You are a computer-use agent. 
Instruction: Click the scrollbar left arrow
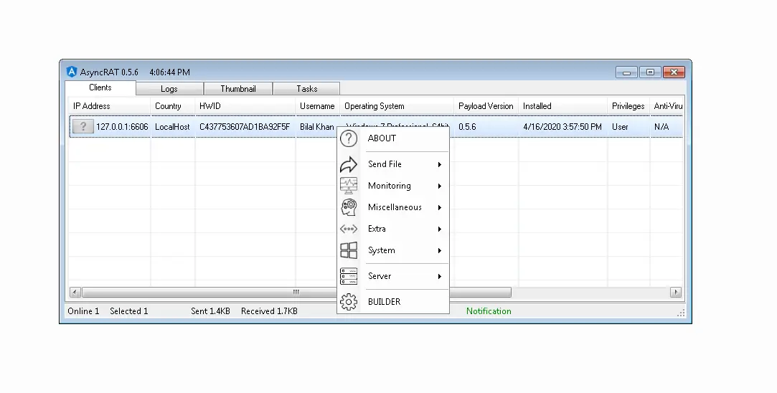pyautogui.click(x=75, y=292)
